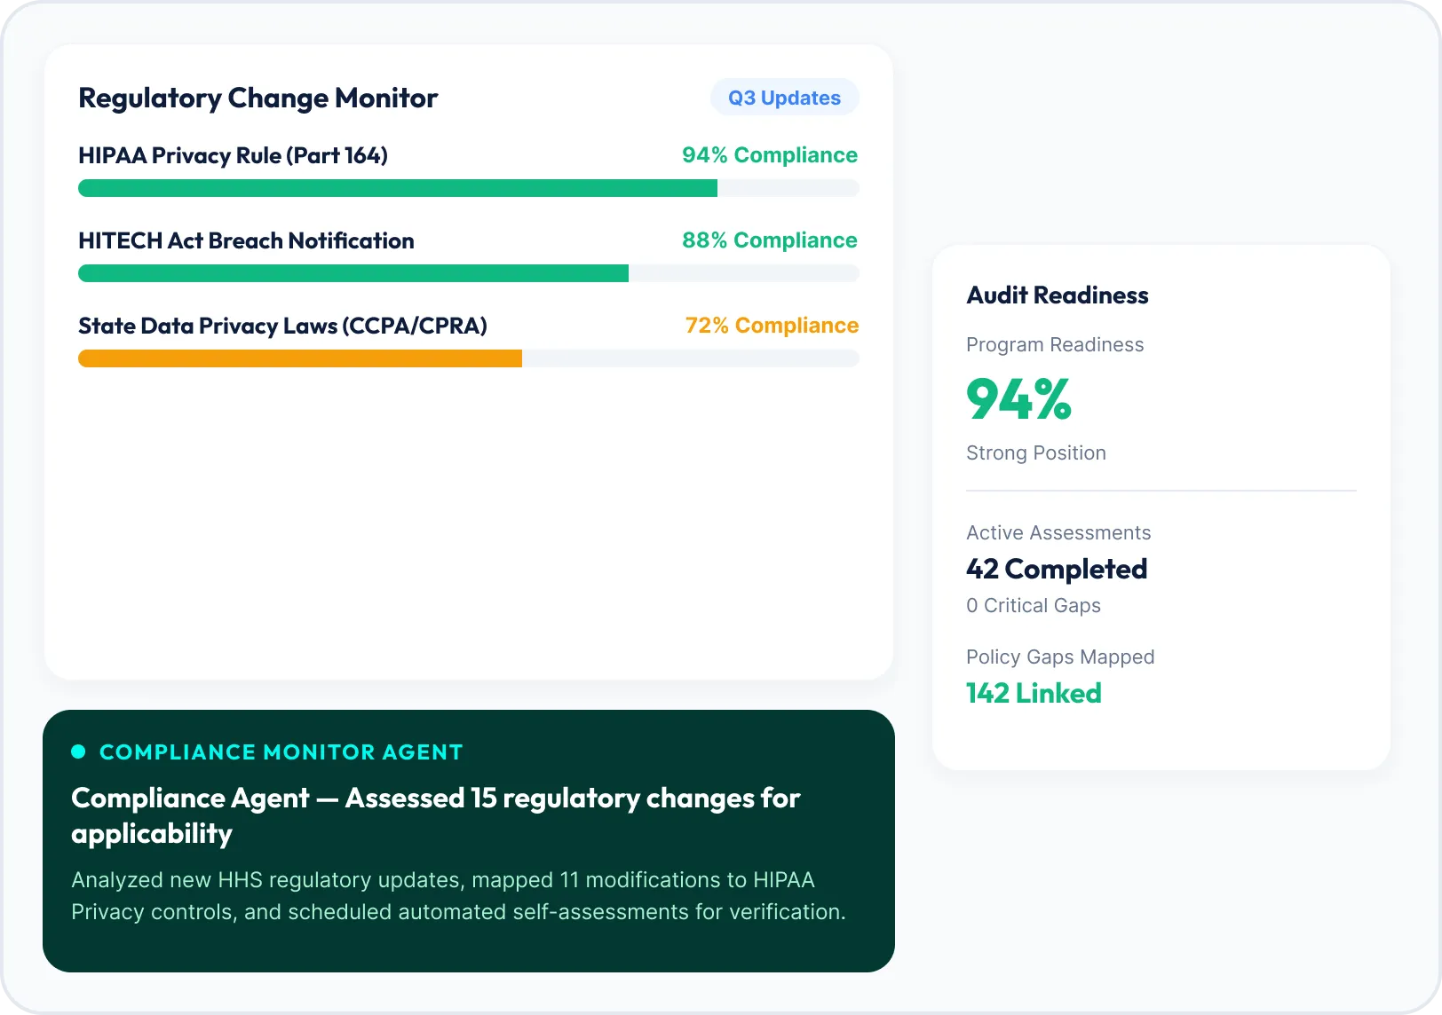Select State Data Privacy Laws (CCPA/CPRA) label
The width and height of the screenshot is (1442, 1015).
[x=282, y=326]
